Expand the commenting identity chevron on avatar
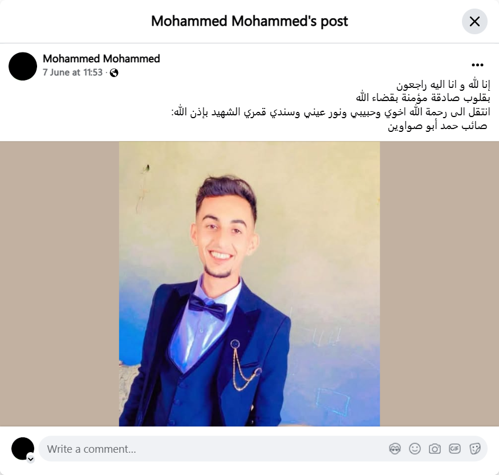The height and width of the screenshot is (475, 499). (x=31, y=459)
